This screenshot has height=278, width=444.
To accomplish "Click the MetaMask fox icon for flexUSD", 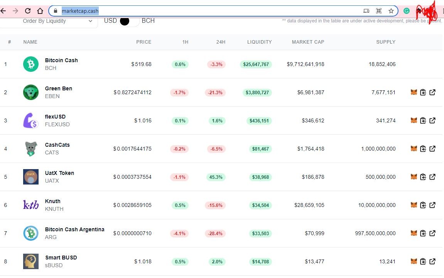I will click(x=414, y=120).
